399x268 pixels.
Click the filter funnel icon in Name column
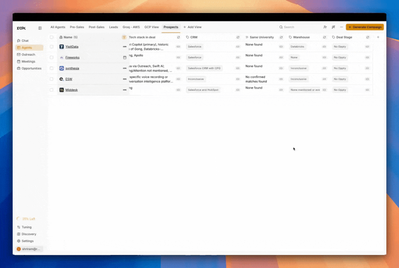(124, 37)
